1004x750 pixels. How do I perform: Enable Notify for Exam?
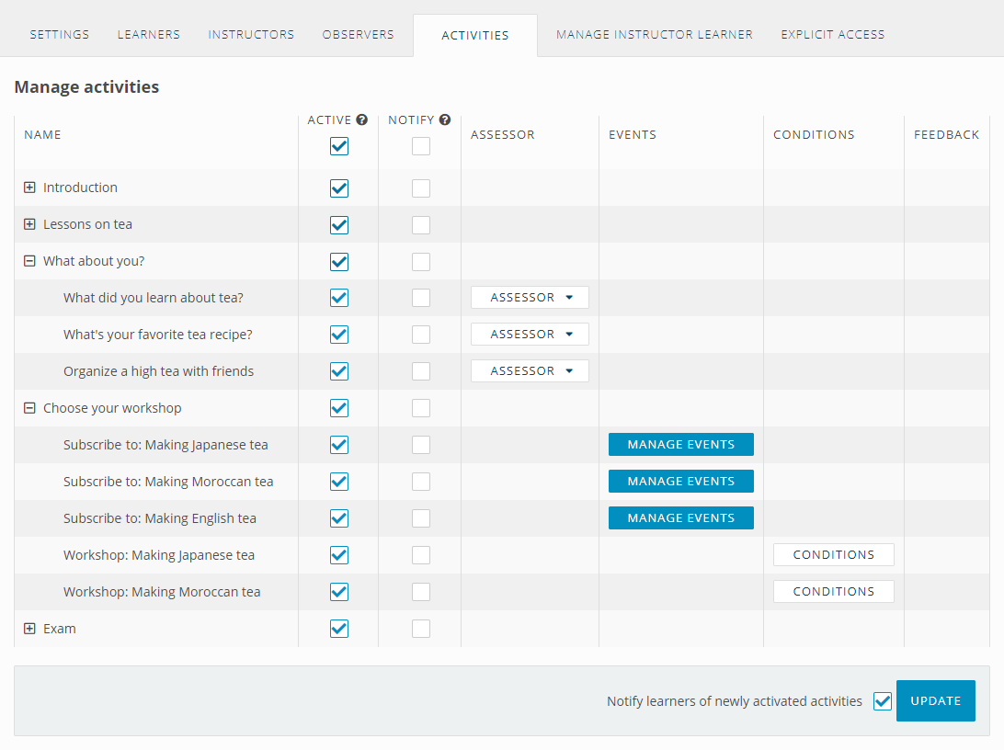coord(421,629)
